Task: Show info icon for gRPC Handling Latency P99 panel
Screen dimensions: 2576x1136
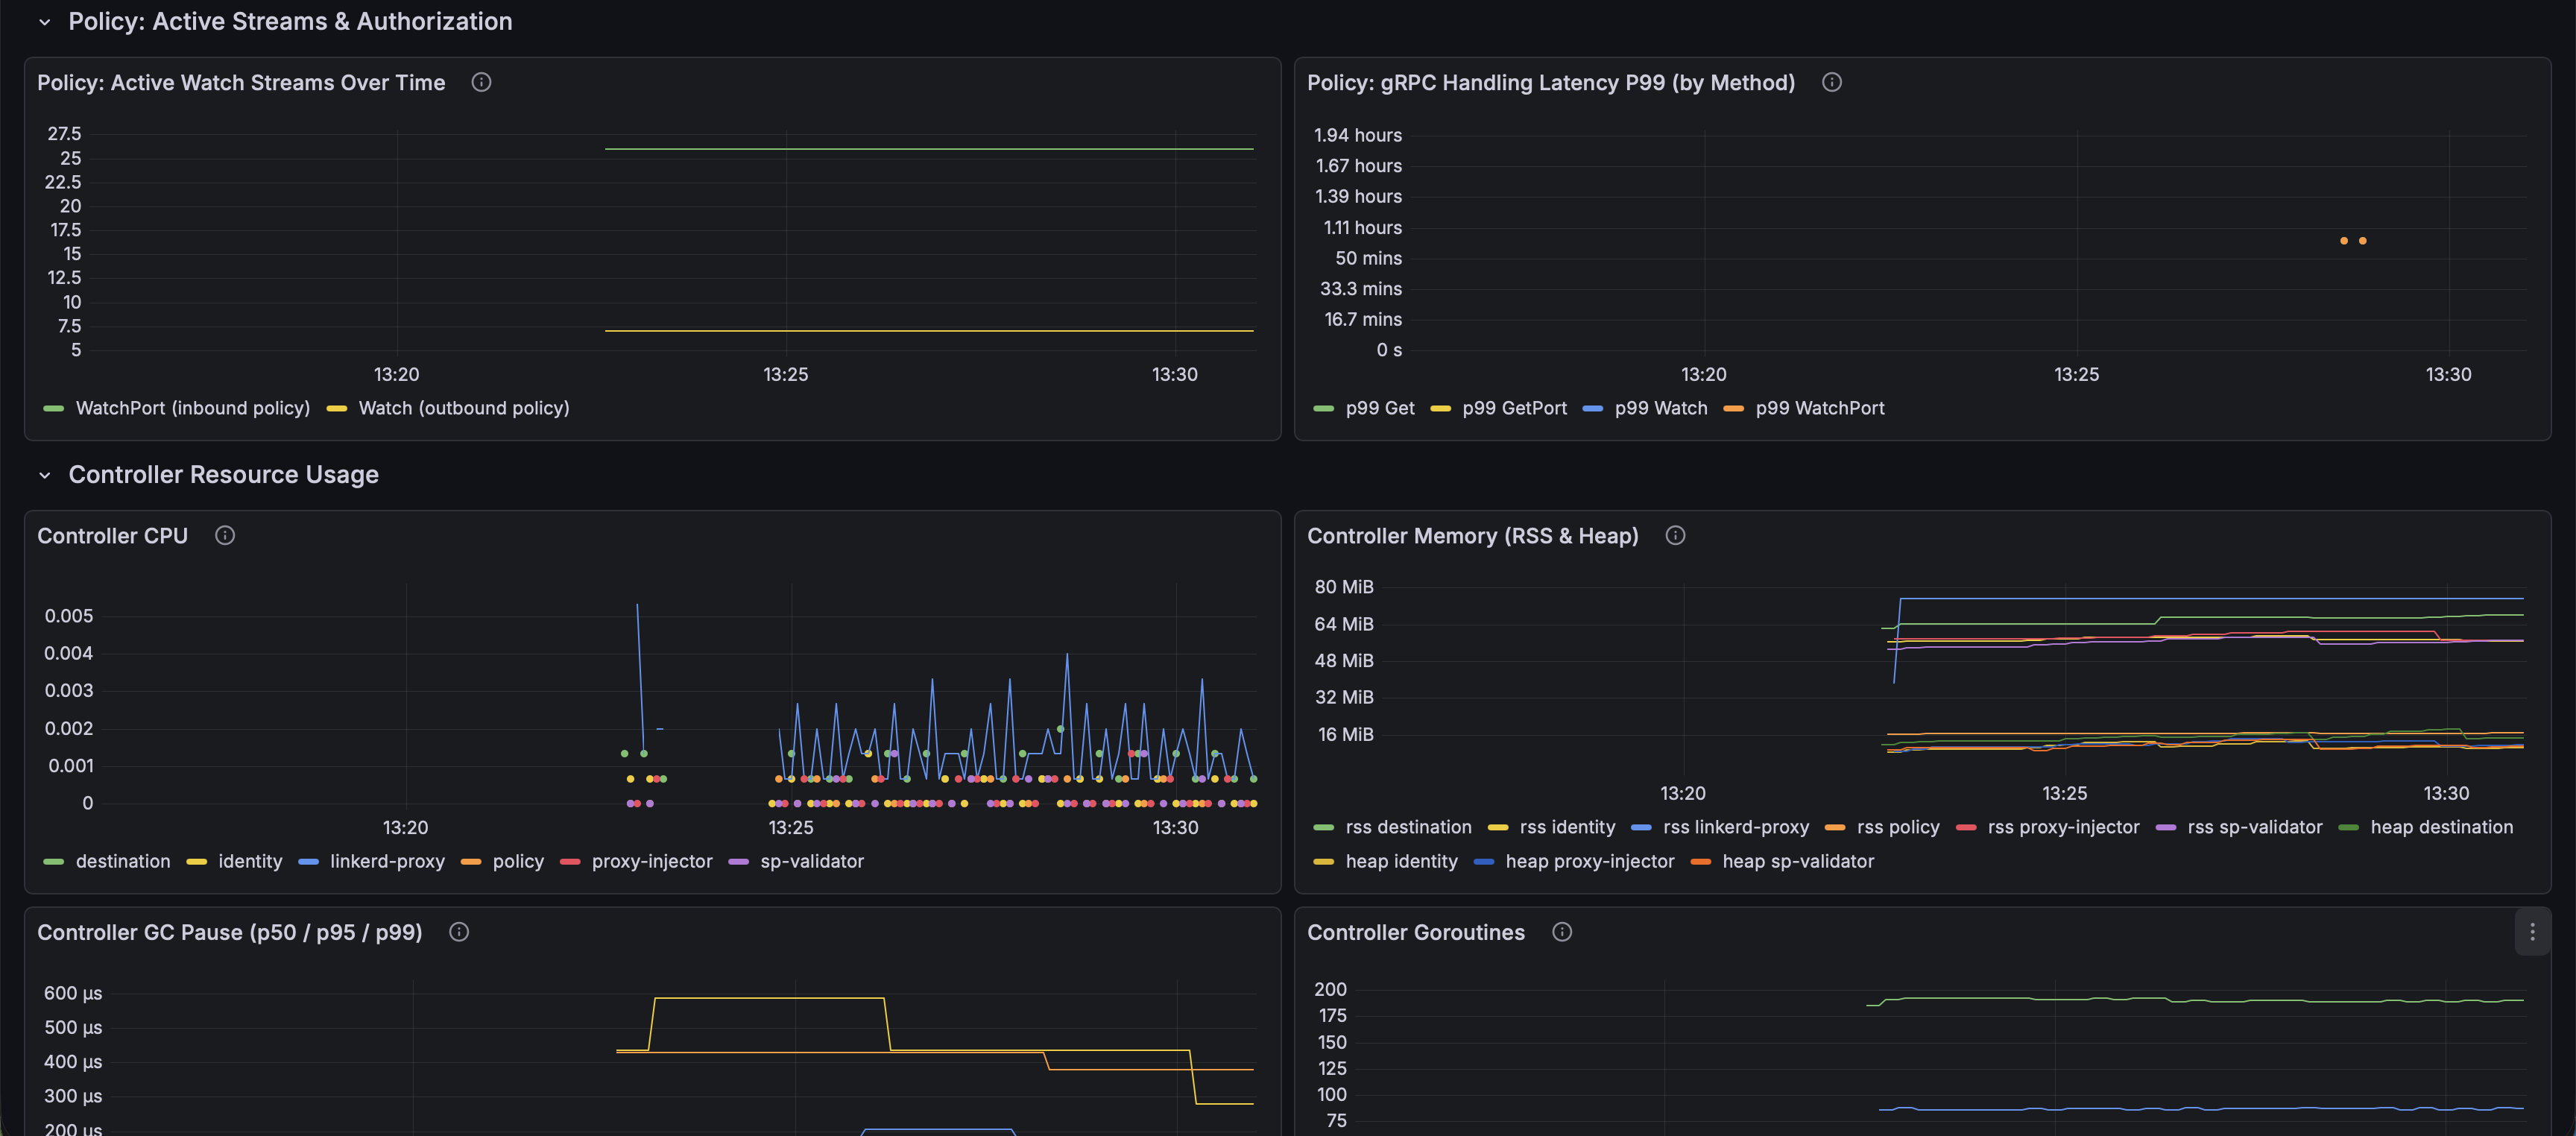Action: pyautogui.click(x=1831, y=83)
